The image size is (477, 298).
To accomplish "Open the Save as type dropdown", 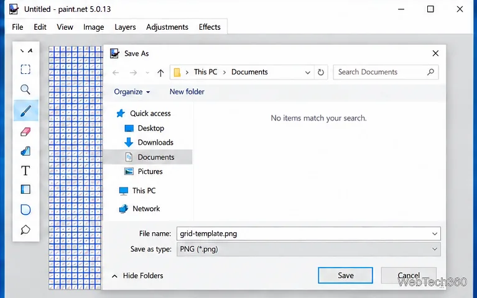I will (435, 249).
